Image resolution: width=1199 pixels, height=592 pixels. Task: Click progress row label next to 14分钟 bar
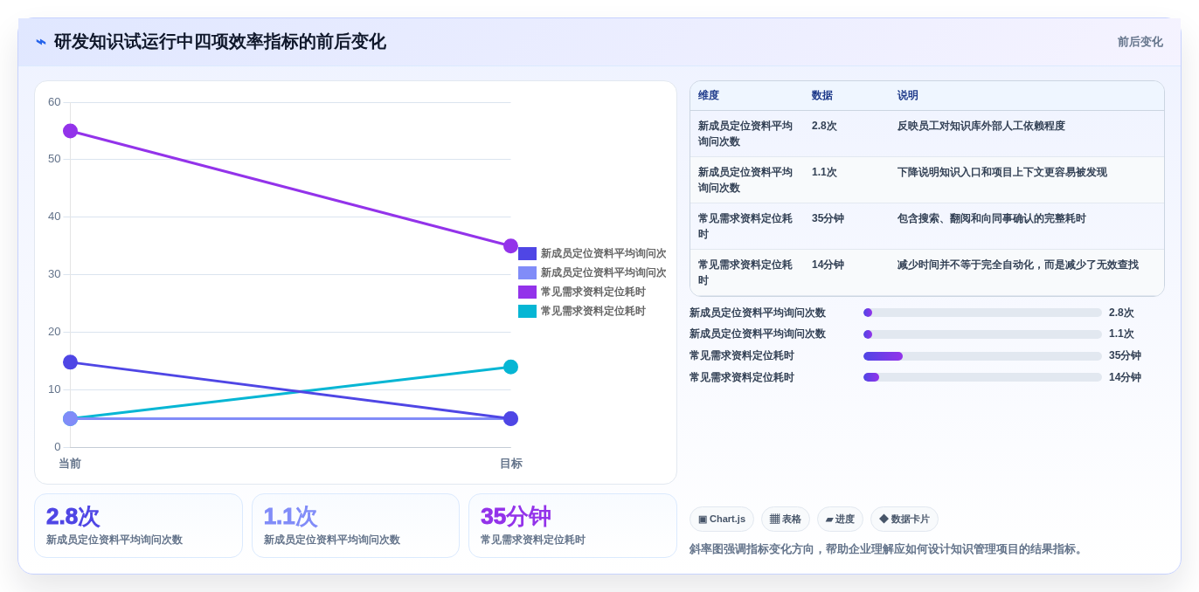coord(742,377)
